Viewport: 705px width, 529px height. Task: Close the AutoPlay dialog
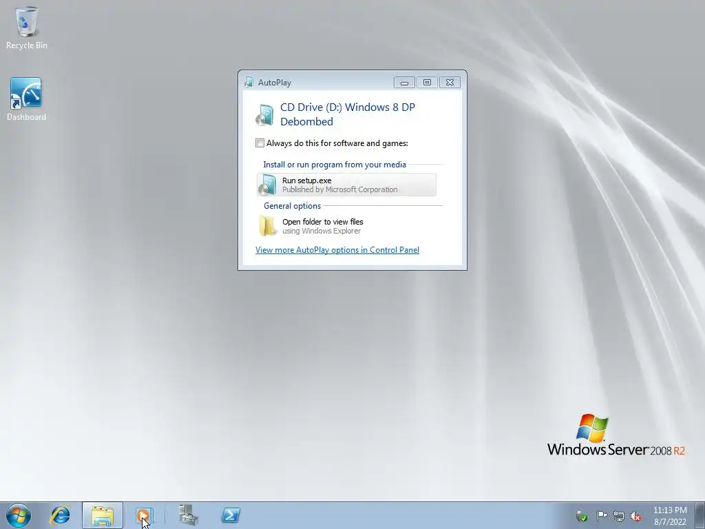(450, 83)
